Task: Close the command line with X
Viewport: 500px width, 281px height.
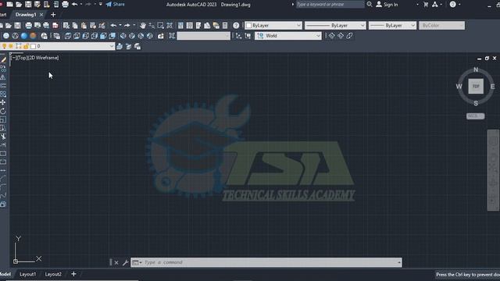Action: (x=116, y=262)
